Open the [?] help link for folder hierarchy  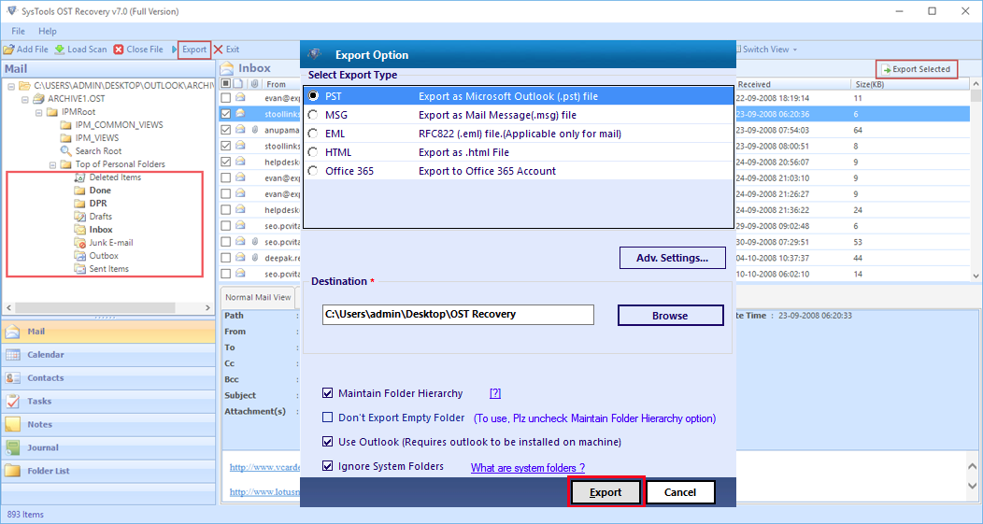(x=495, y=393)
